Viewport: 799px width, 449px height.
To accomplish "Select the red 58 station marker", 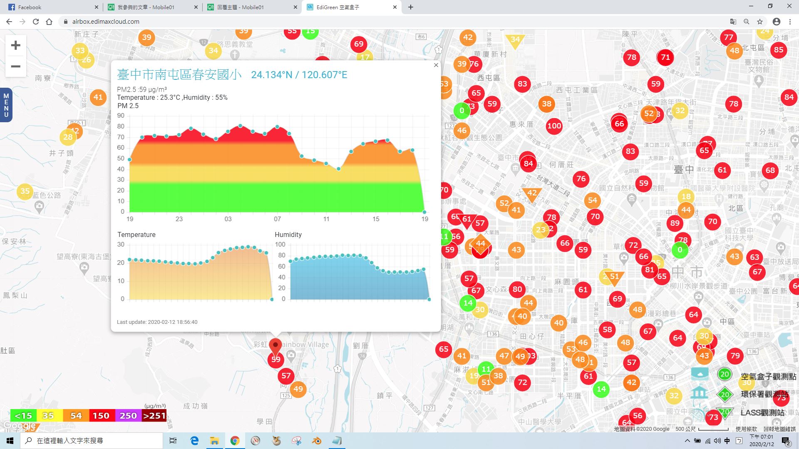I will 608,330.
